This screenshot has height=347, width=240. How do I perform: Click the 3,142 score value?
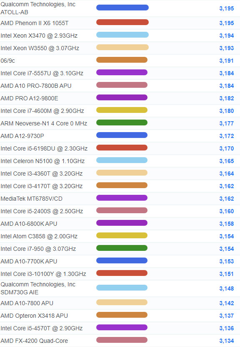click(x=227, y=303)
